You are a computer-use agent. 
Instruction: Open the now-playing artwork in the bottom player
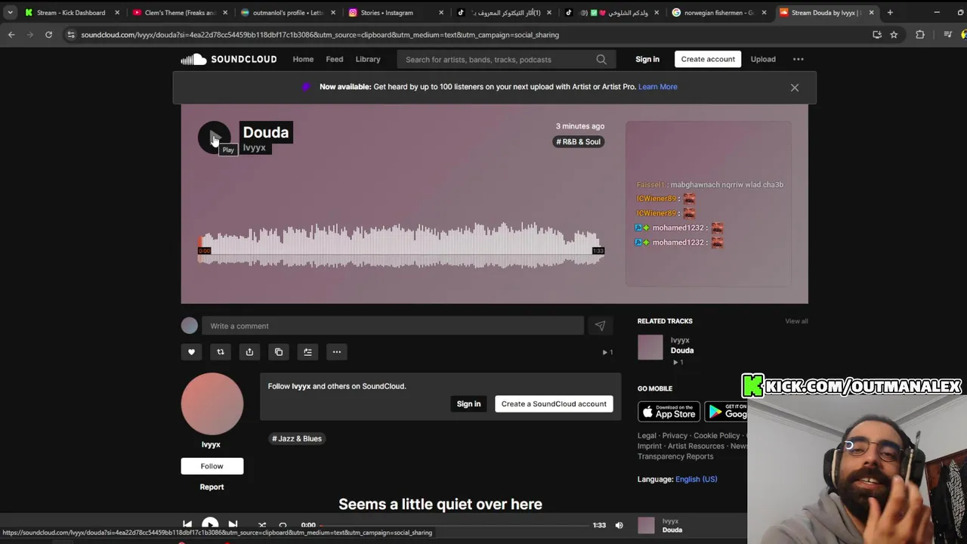pyautogui.click(x=646, y=525)
